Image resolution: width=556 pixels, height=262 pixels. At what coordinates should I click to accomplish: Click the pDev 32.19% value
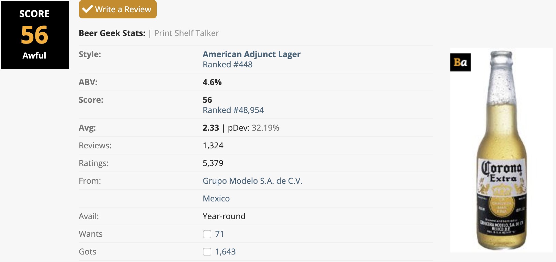coord(265,128)
